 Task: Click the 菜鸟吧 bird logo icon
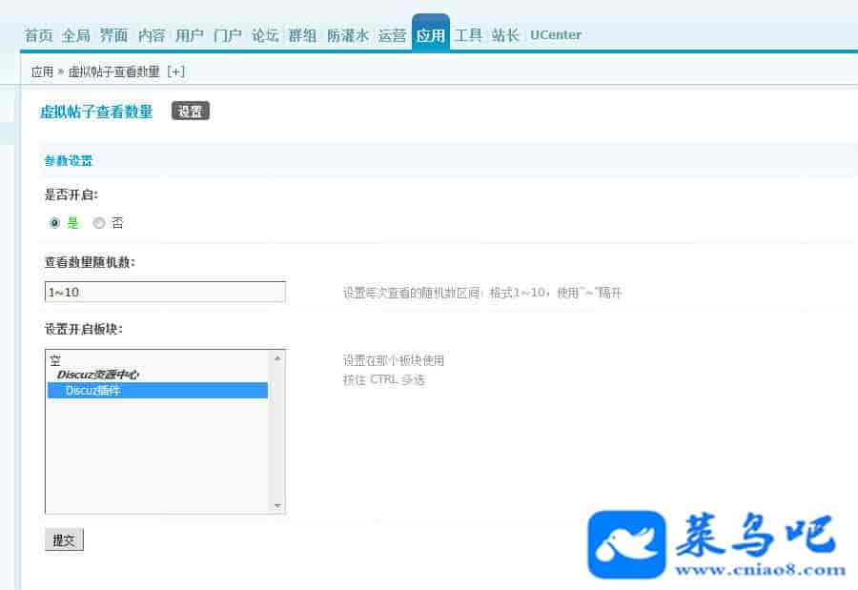tap(626, 544)
